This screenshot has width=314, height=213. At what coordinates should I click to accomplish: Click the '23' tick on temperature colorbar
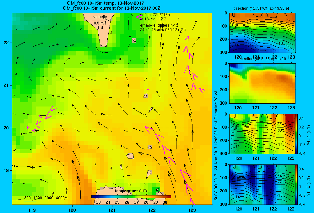98,202
